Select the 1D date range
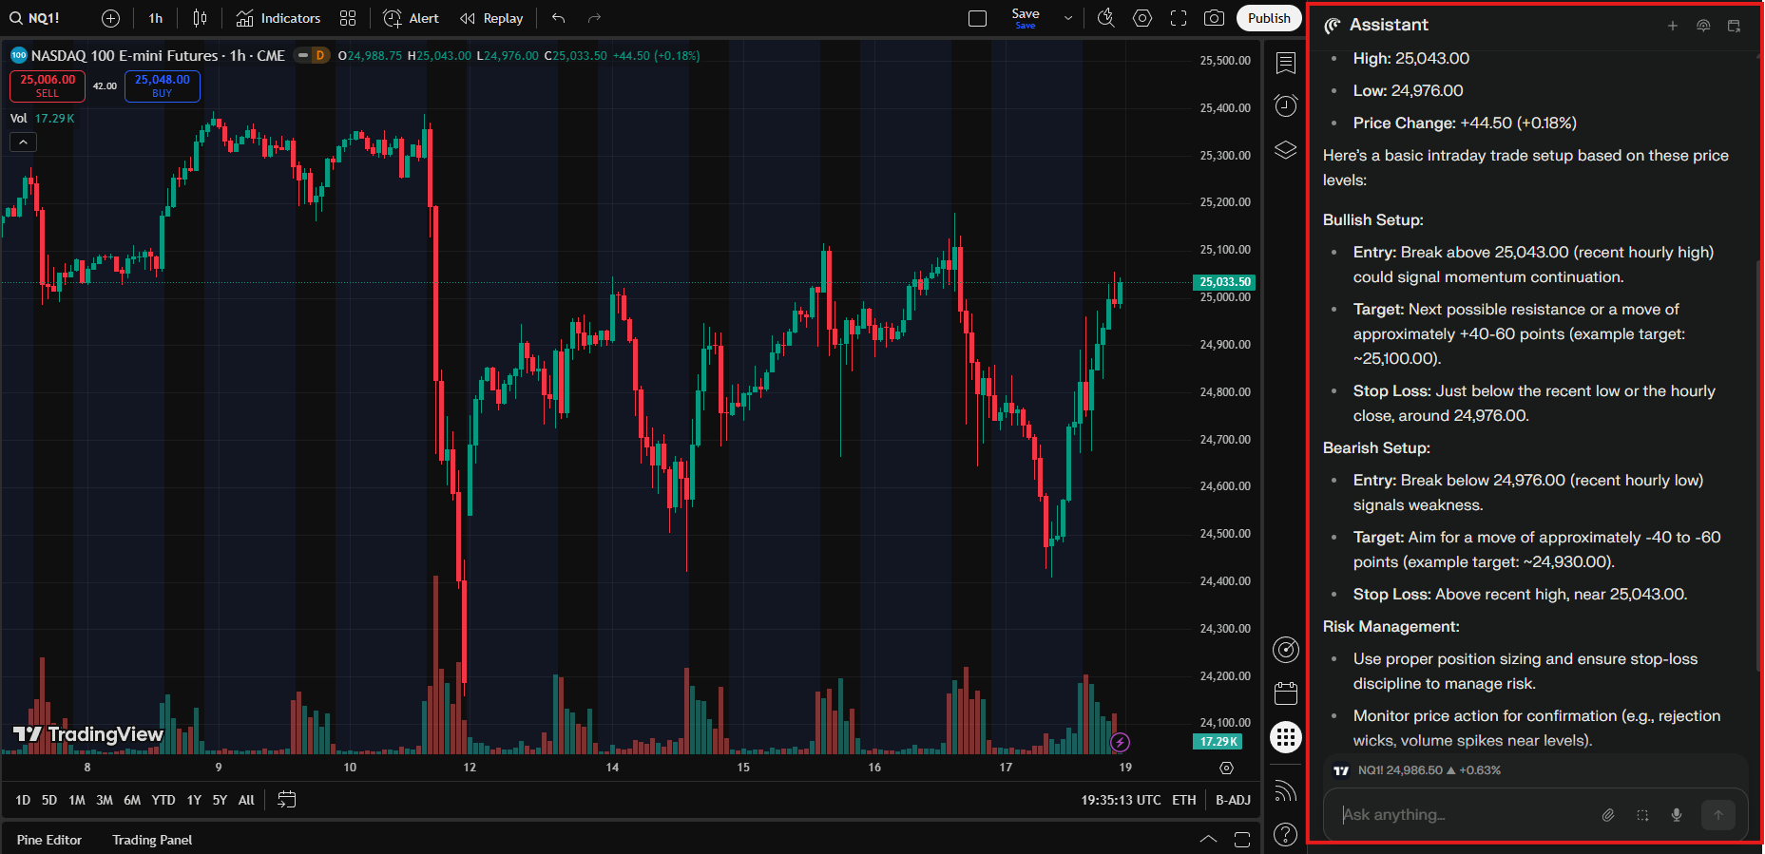This screenshot has width=1765, height=854. click(x=23, y=800)
